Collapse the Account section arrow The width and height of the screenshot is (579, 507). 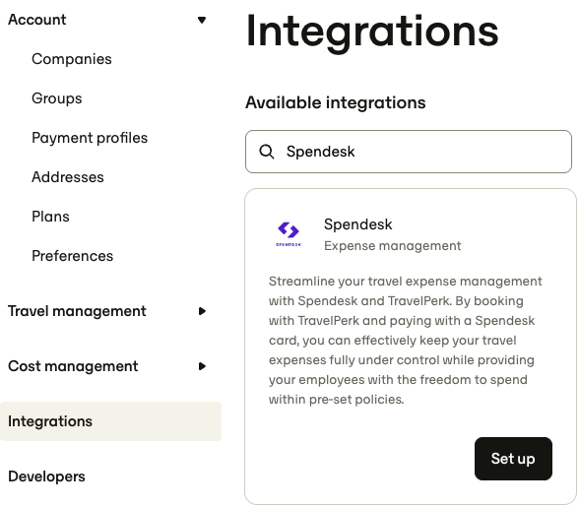[x=202, y=20]
